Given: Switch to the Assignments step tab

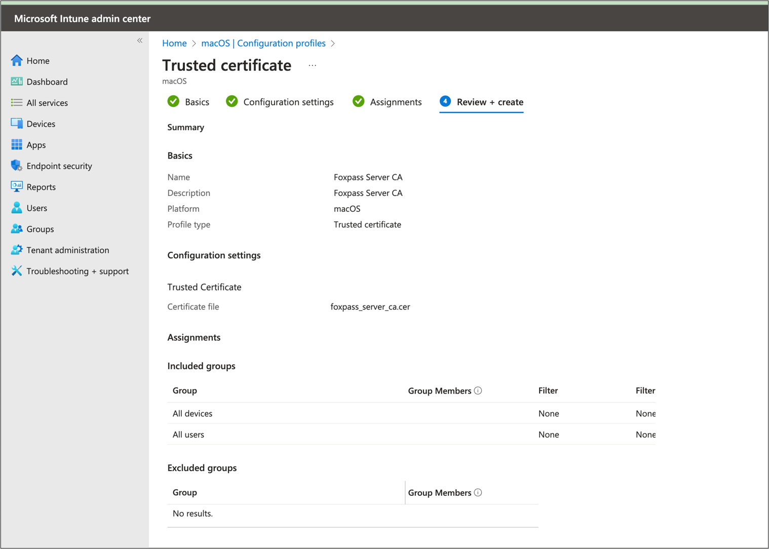Looking at the screenshot, I should tap(388, 102).
